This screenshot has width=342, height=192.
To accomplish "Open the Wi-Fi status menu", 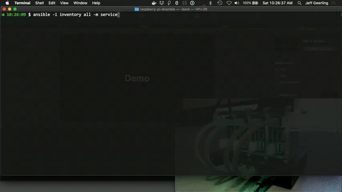I will pyautogui.click(x=229, y=3).
